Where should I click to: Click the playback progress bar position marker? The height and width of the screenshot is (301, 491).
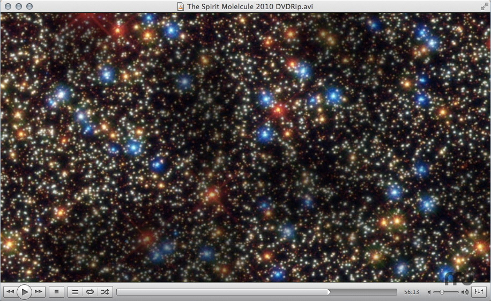[329, 292]
